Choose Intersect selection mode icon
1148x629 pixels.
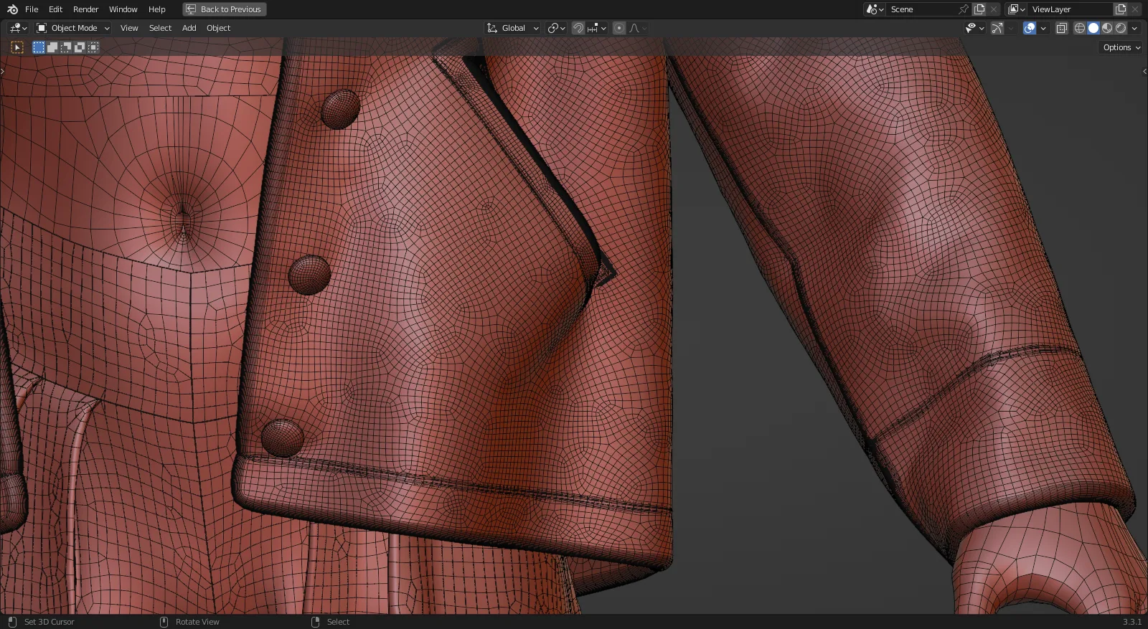(93, 47)
